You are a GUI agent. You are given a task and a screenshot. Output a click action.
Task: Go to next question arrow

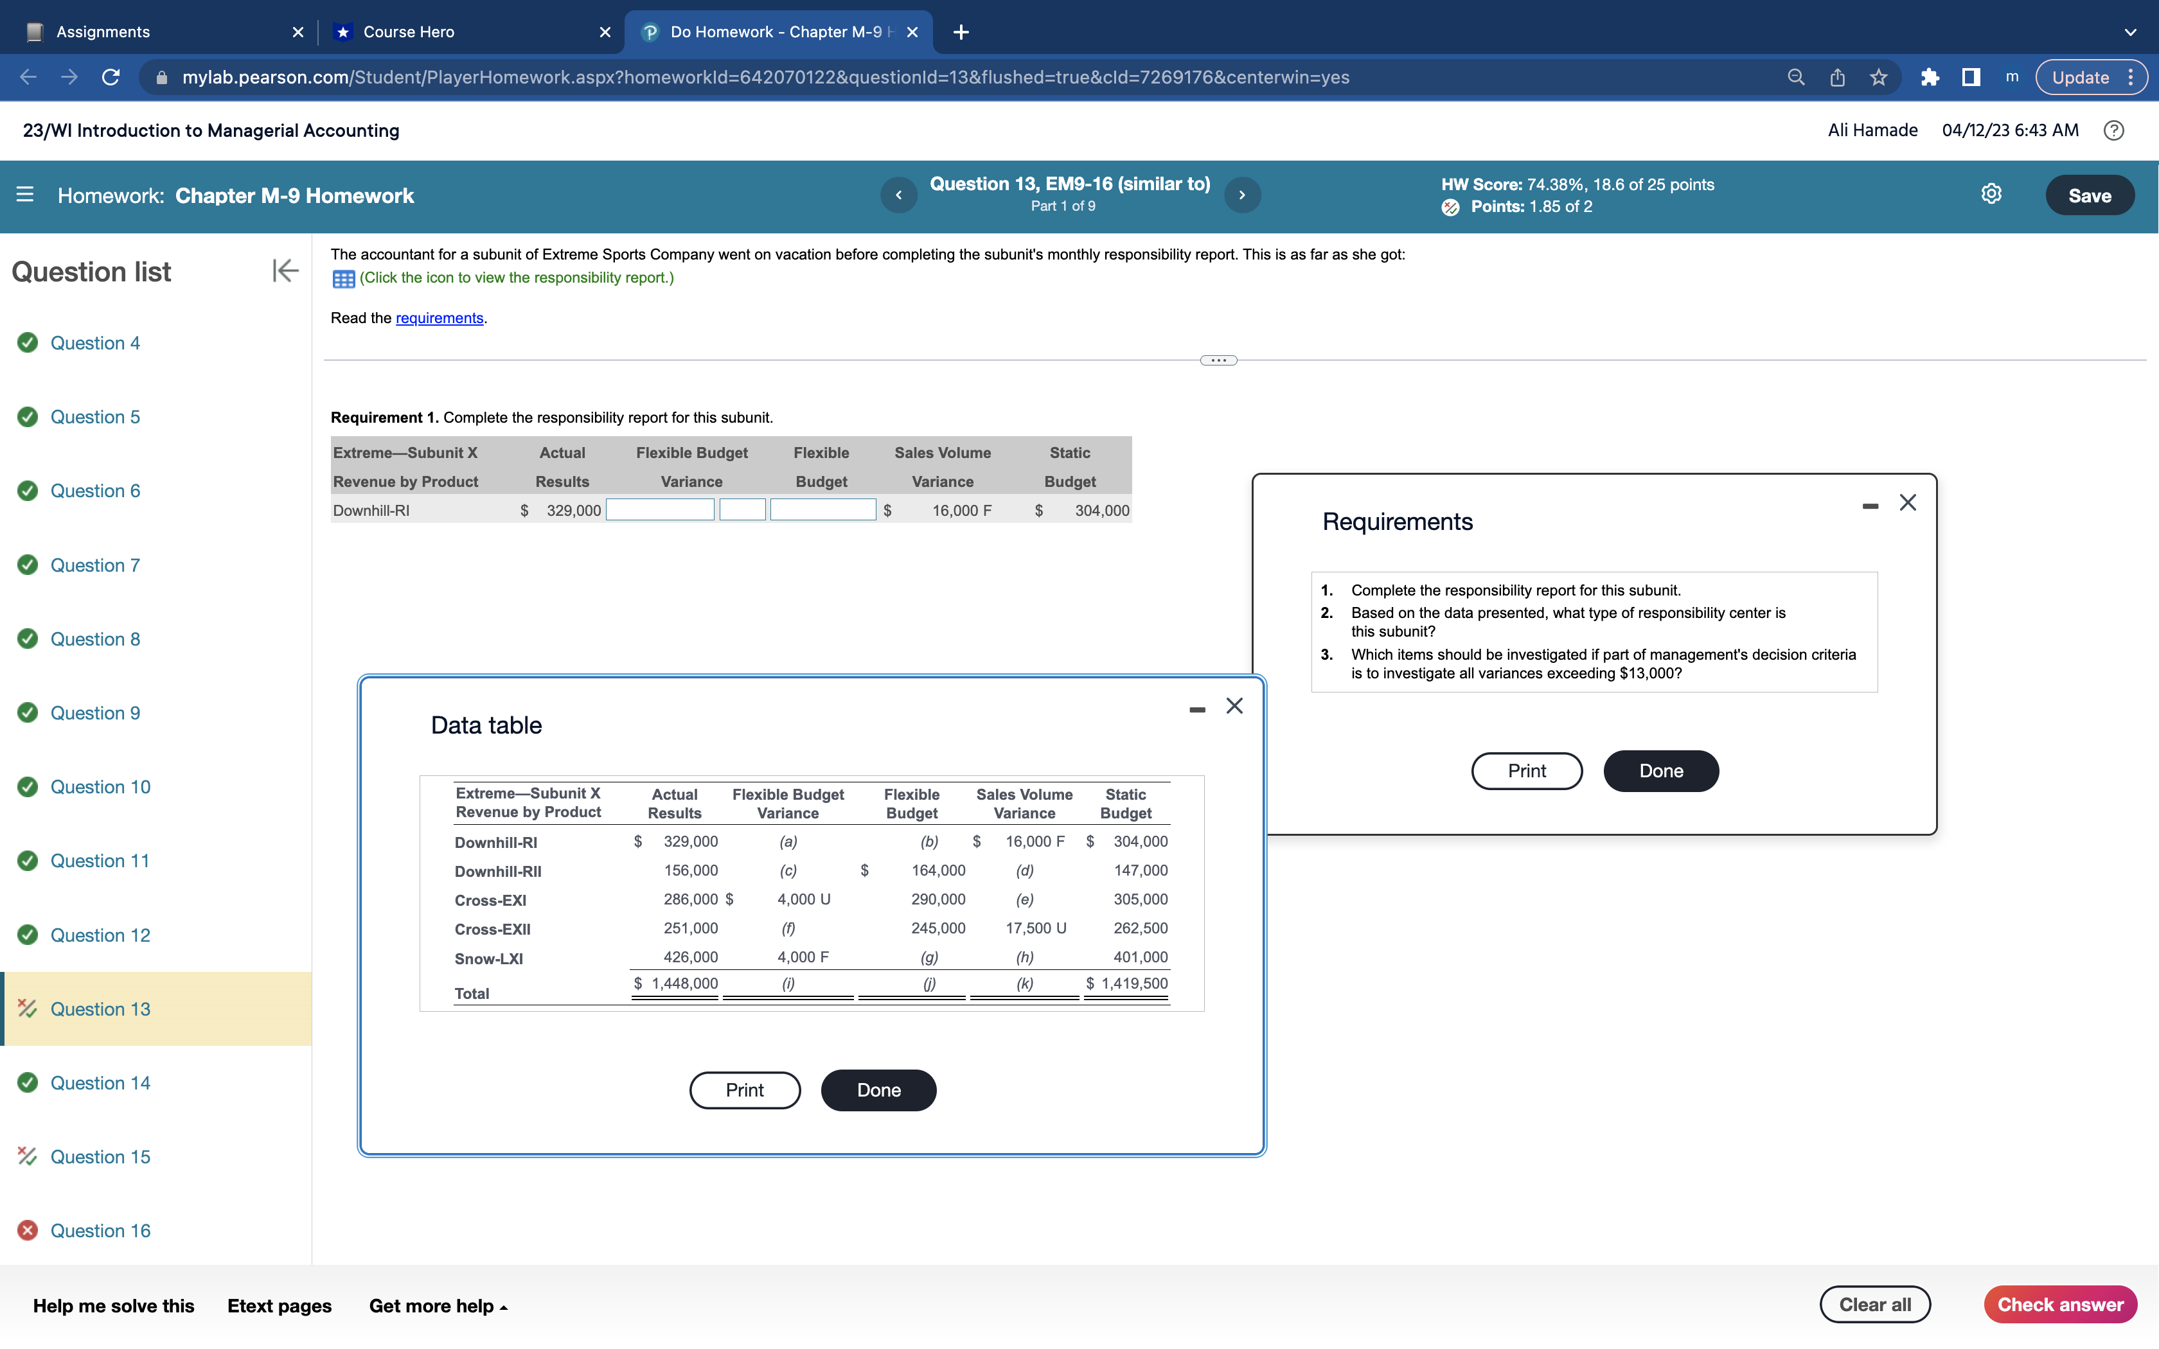point(1242,195)
